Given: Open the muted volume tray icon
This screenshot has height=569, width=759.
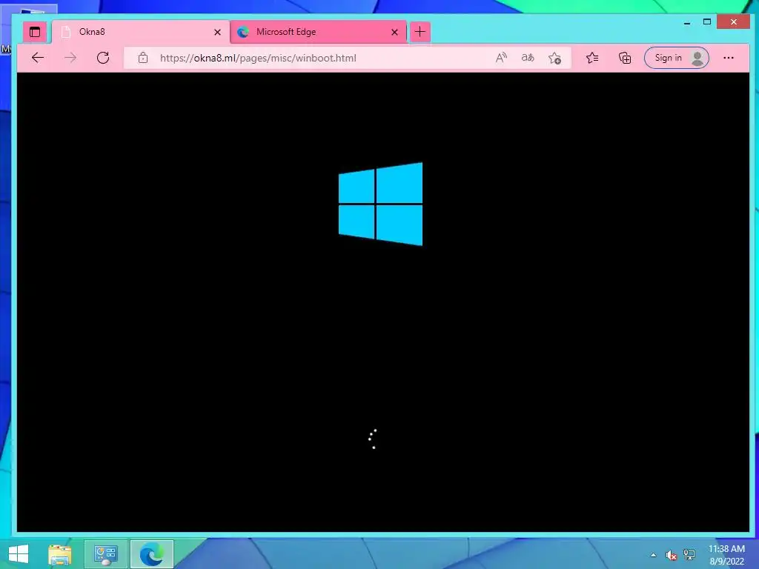Looking at the screenshot, I should (x=671, y=555).
